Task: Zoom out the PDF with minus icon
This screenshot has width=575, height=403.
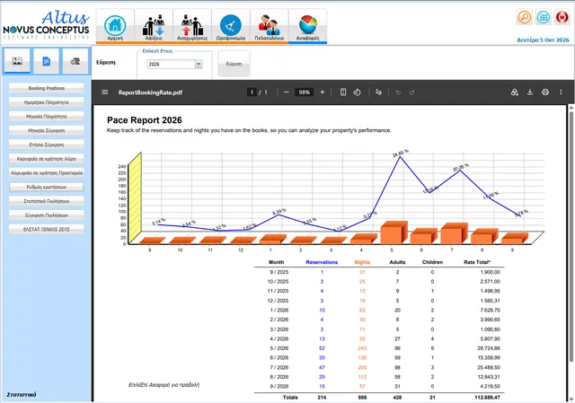Action: [287, 92]
